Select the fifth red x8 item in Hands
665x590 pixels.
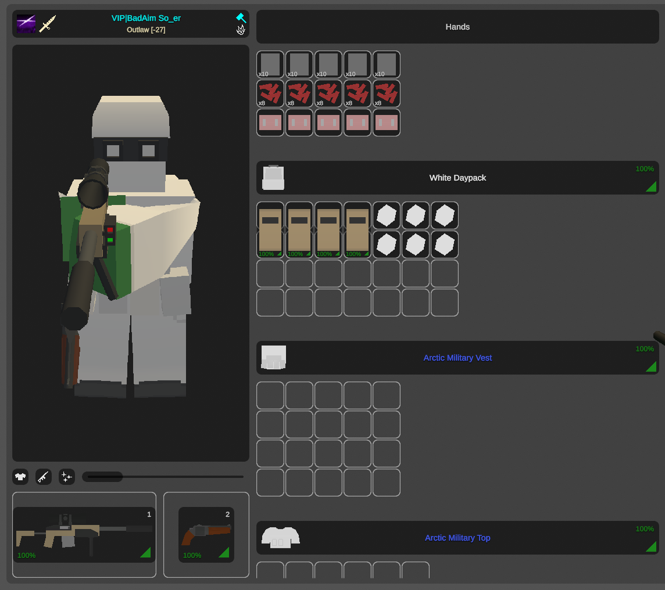coord(387,93)
